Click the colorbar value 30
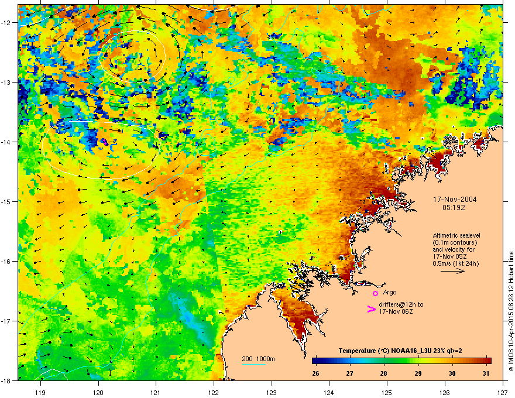This screenshot has width=515, height=398. (x=452, y=373)
